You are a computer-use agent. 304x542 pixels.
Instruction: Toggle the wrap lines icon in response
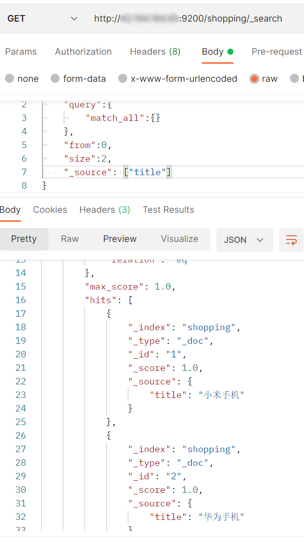(x=291, y=239)
